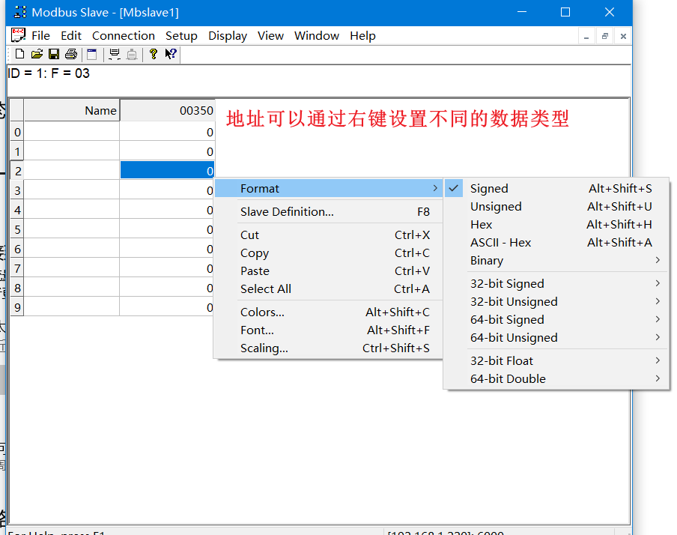Choose Copy in the context menu

click(x=329, y=253)
